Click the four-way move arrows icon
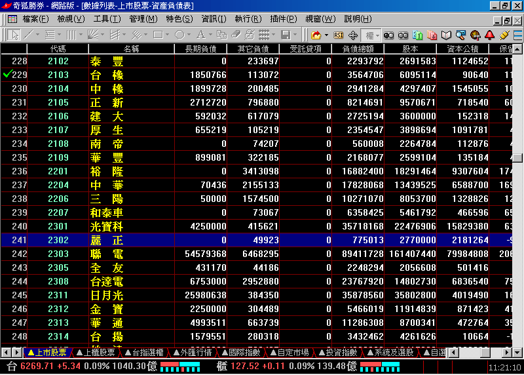524x375 pixels. [353, 35]
